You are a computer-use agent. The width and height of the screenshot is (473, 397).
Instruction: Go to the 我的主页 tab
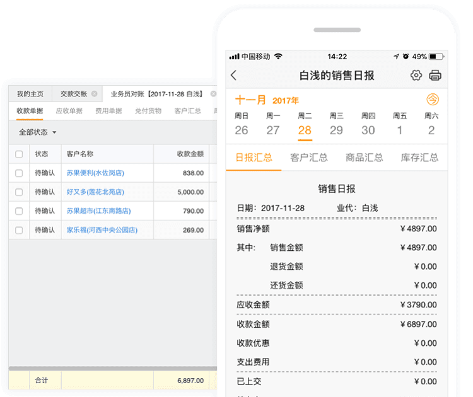[x=30, y=94]
